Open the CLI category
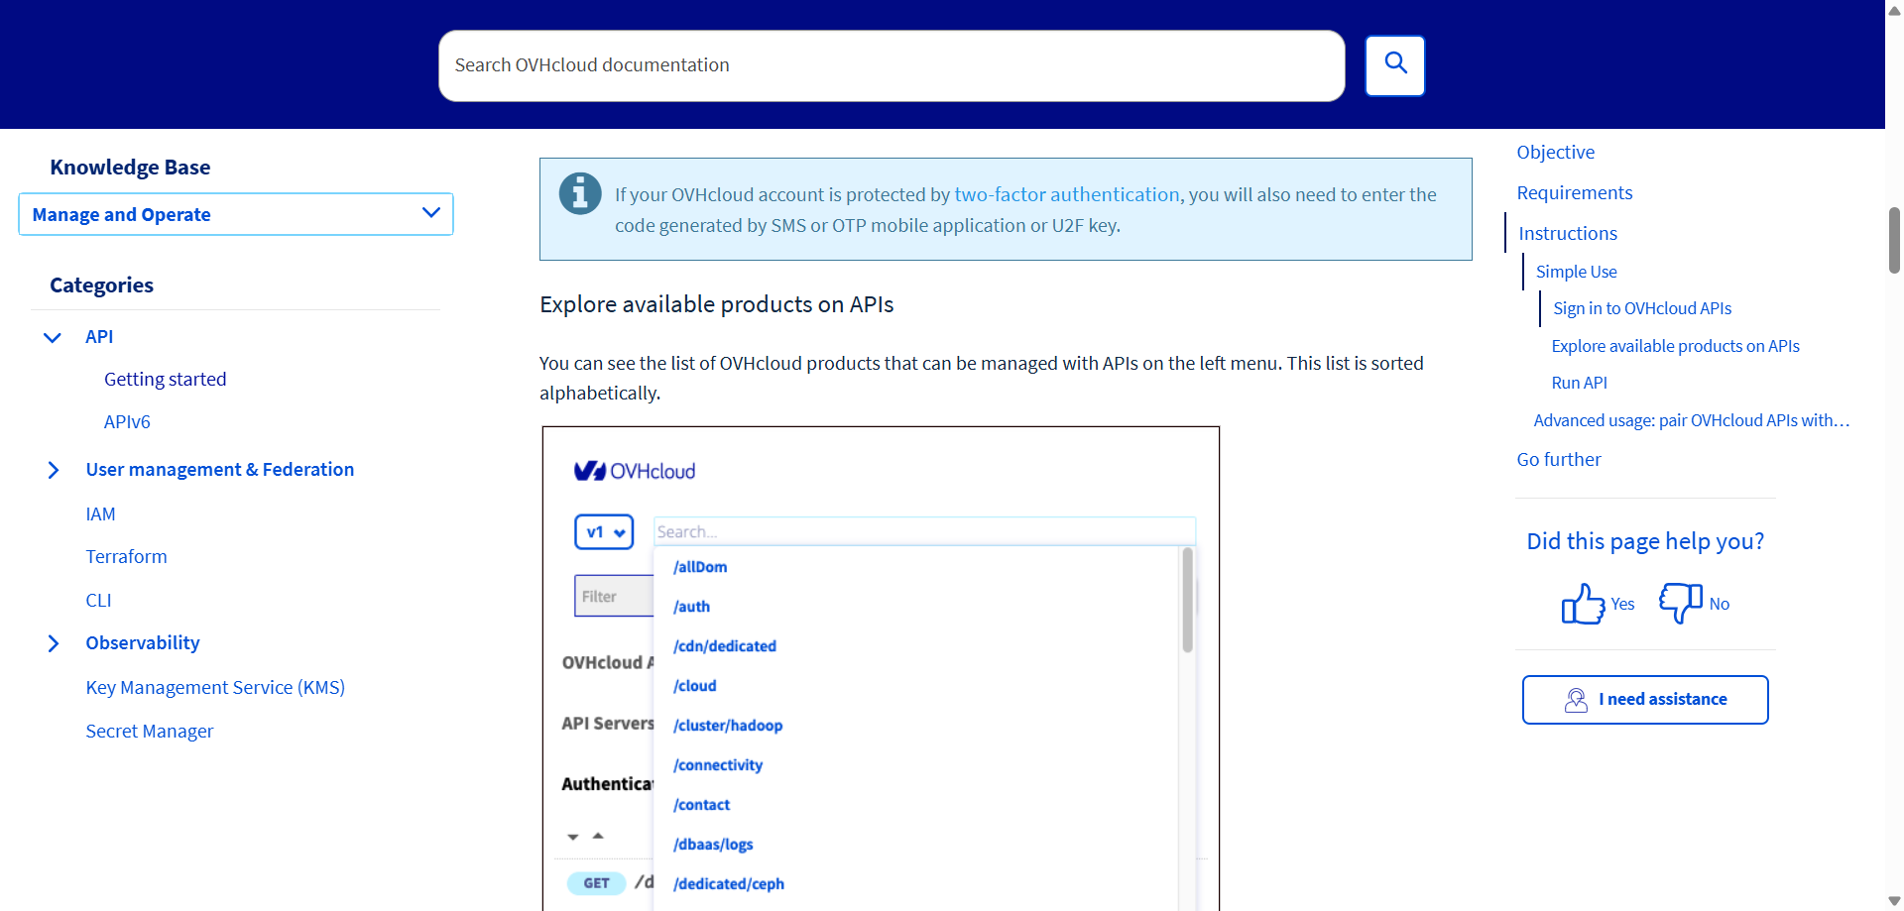Image resolution: width=1904 pixels, height=911 pixels. 98,600
